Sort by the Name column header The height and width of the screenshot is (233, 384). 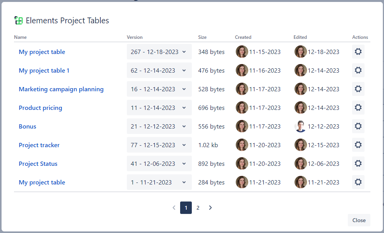[x=20, y=37]
